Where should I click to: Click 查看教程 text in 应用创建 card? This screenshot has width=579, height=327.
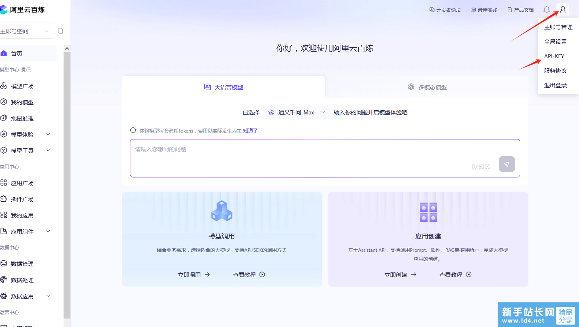click(451, 274)
